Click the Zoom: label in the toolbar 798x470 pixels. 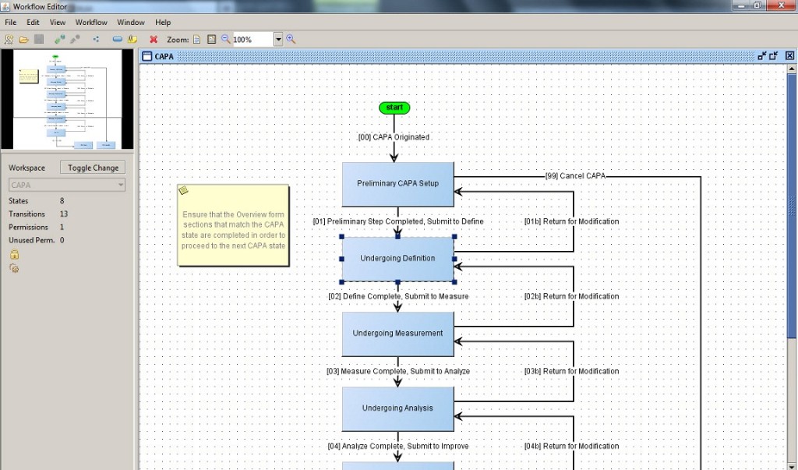[178, 39]
